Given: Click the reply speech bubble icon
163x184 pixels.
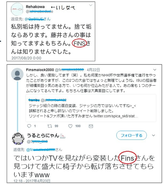Looking at the screenshot, I should [29, 126].
